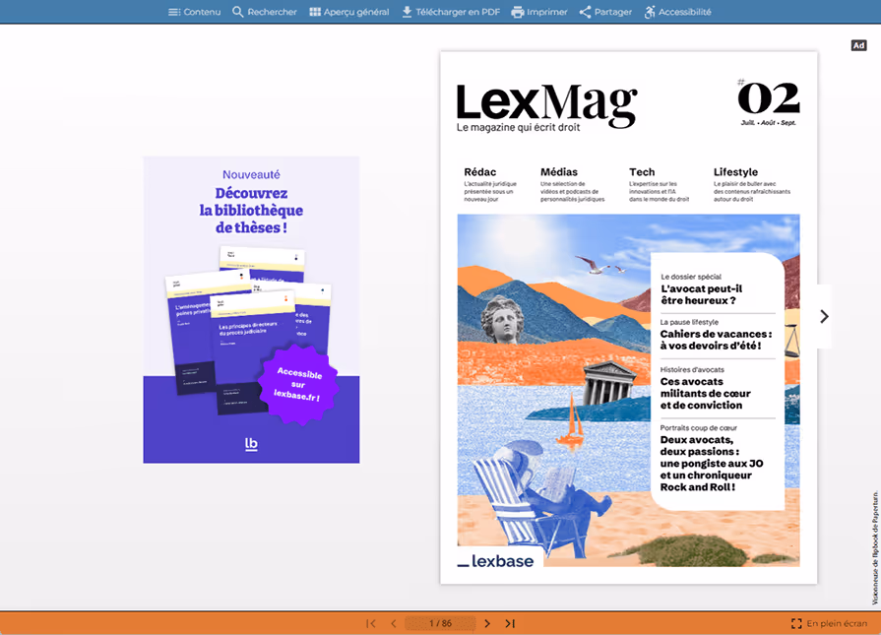The image size is (881, 635).
Task: Open the Accessibilité options
Action: coord(677,12)
